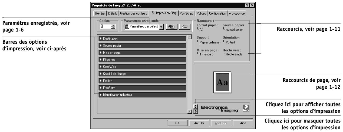The image size is (343, 132).
Task: Click the hide all print options arrow icon
Action: 196,112
